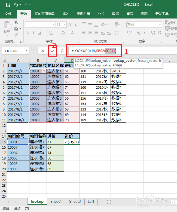Select cell containing 连衣裙7 in row 16

(x=38, y=147)
